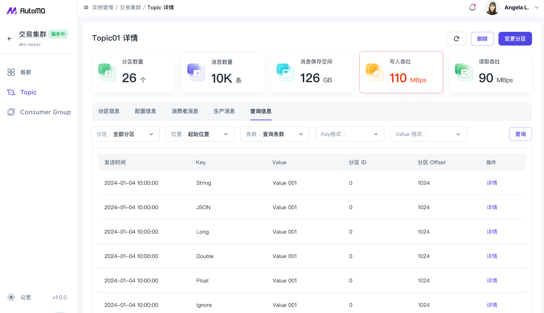Image resolution: width=544 pixels, height=313 pixels.
Task: Click the Consumer Group sidebar icon
Action: pyautogui.click(x=11, y=112)
